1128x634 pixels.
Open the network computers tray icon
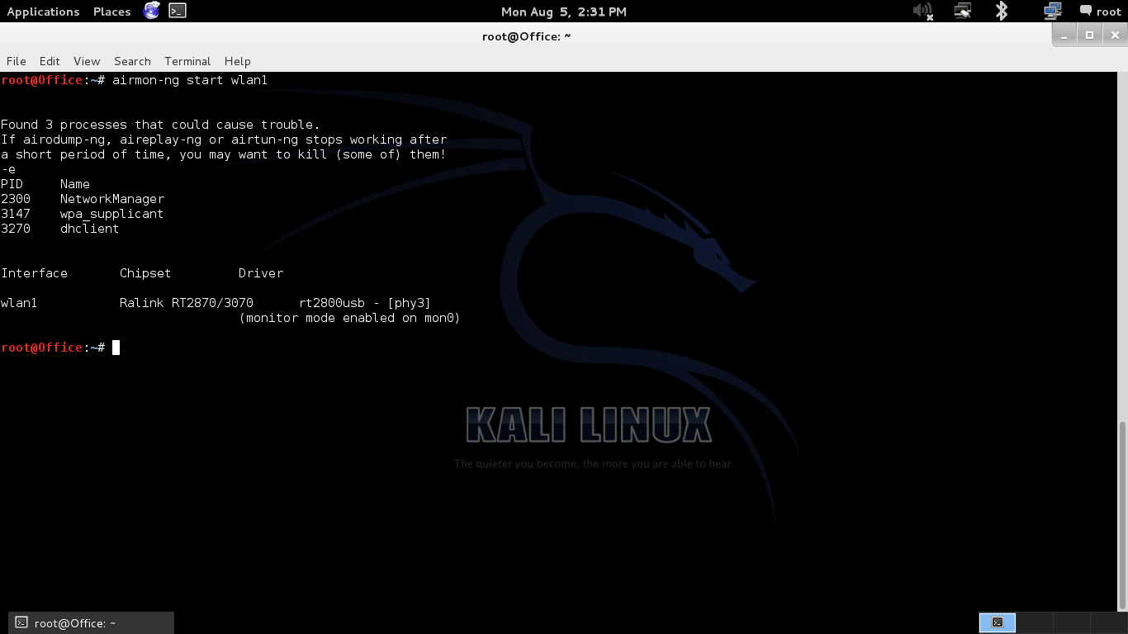click(x=1052, y=12)
